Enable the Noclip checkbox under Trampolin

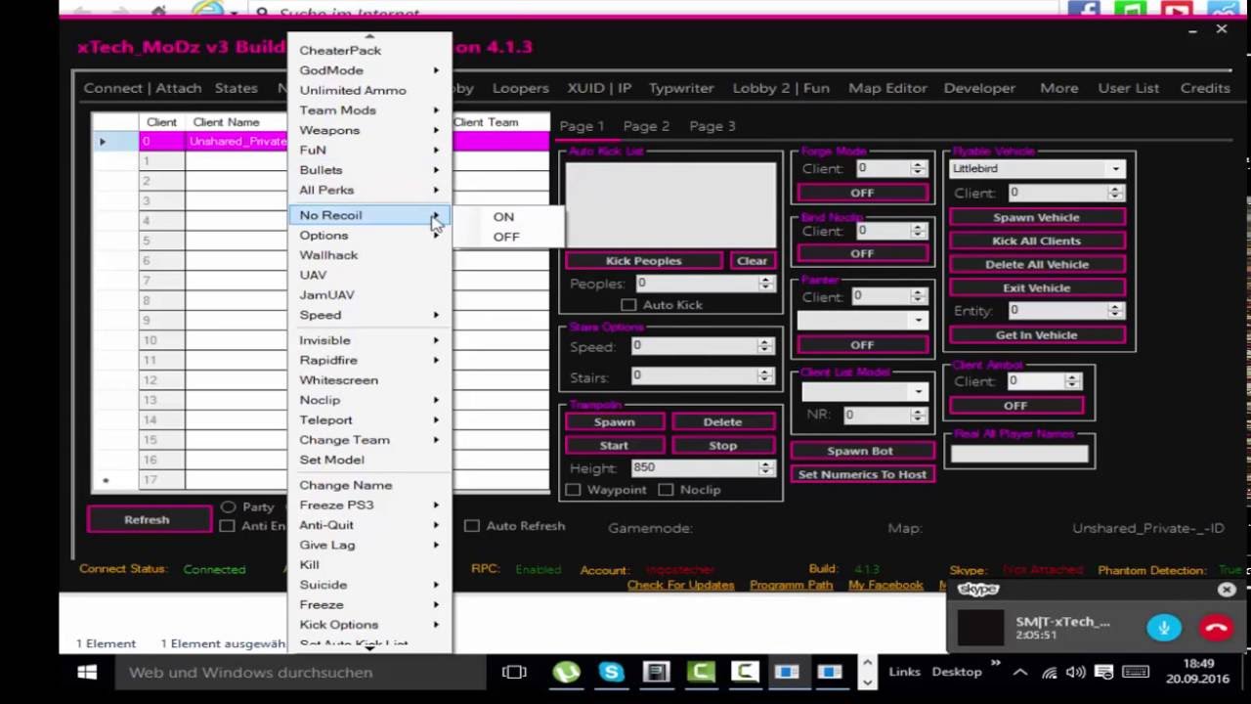666,490
